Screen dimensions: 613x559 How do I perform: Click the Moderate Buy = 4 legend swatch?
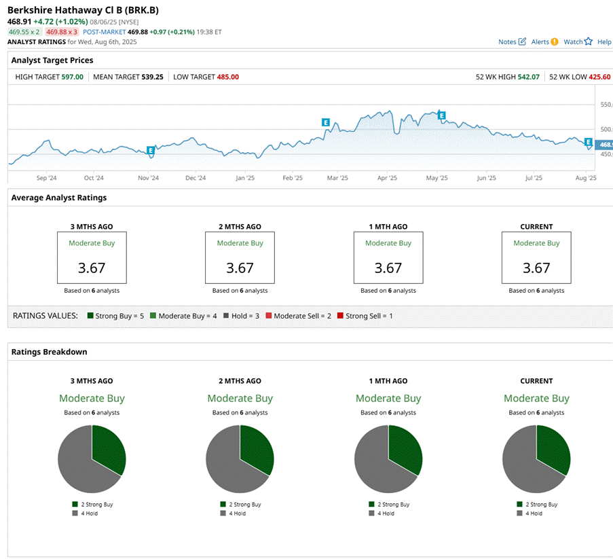153,316
